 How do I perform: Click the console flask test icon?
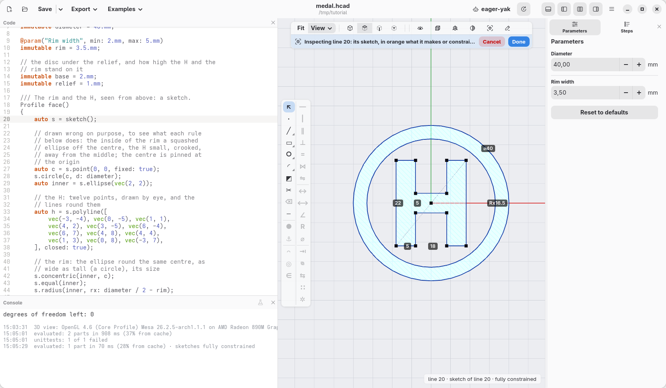click(260, 302)
